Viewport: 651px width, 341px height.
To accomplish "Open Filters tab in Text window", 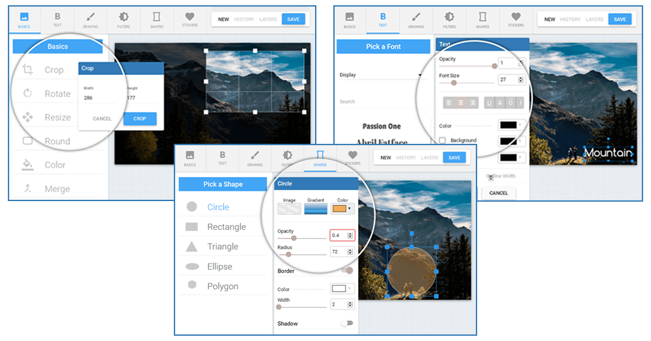I will pos(449,20).
